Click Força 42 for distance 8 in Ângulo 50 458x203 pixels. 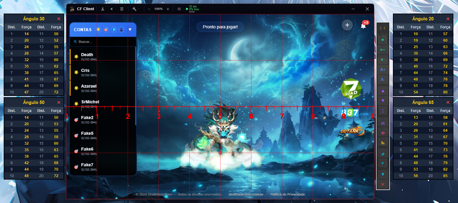coord(27,163)
